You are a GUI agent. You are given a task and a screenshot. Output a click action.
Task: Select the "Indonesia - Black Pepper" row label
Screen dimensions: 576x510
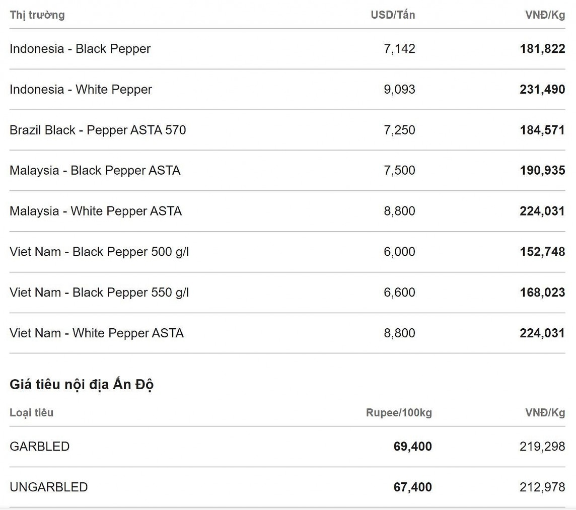tap(80, 49)
